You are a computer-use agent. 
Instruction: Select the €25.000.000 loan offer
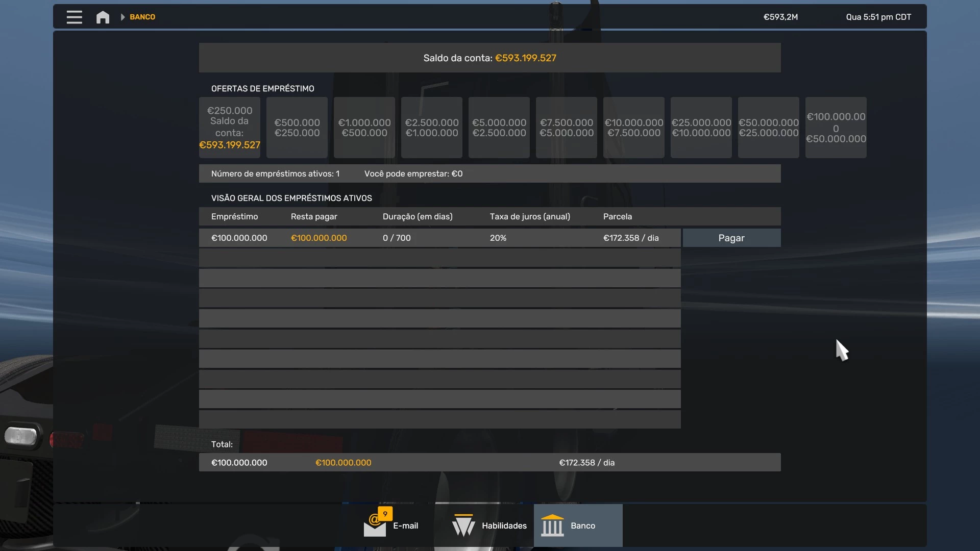(x=701, y=128)
